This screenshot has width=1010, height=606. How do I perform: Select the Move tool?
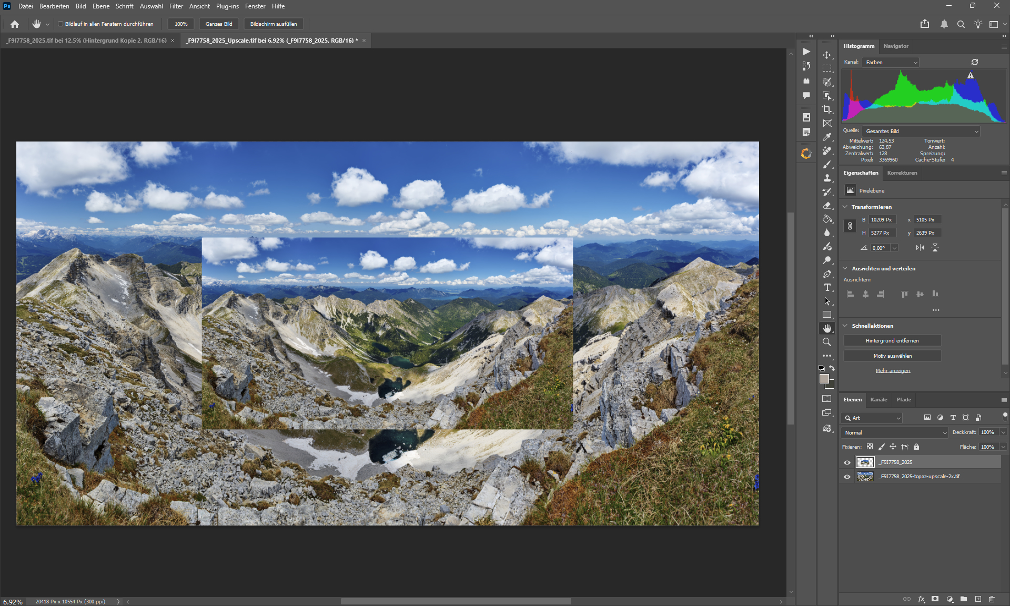[x=827, y=55]
